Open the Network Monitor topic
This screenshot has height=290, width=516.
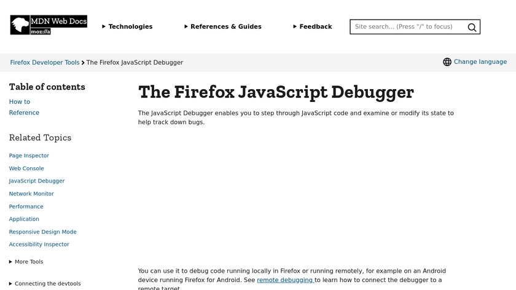point(31,194)
